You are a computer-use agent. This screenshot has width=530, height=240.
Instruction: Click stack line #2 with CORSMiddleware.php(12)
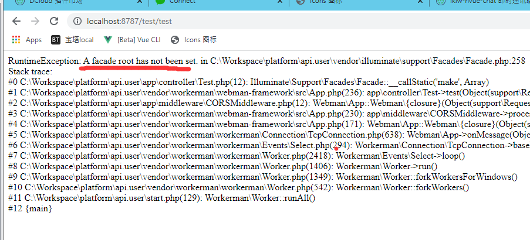point(269,103)
